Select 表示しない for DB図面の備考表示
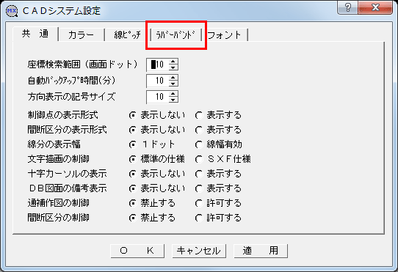Image resolution: width=398 pixels, height=272 pixels. click(x=157, y=188)
